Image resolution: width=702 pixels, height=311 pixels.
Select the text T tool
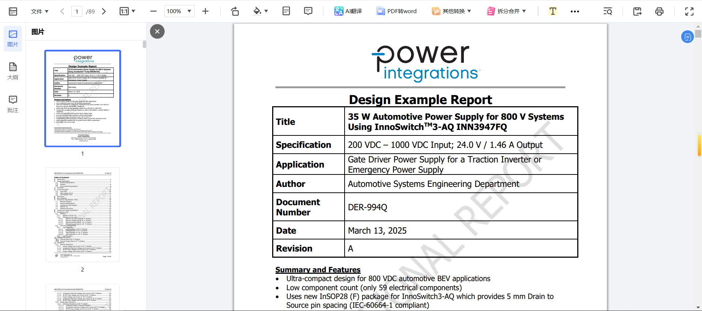[553, 11]
